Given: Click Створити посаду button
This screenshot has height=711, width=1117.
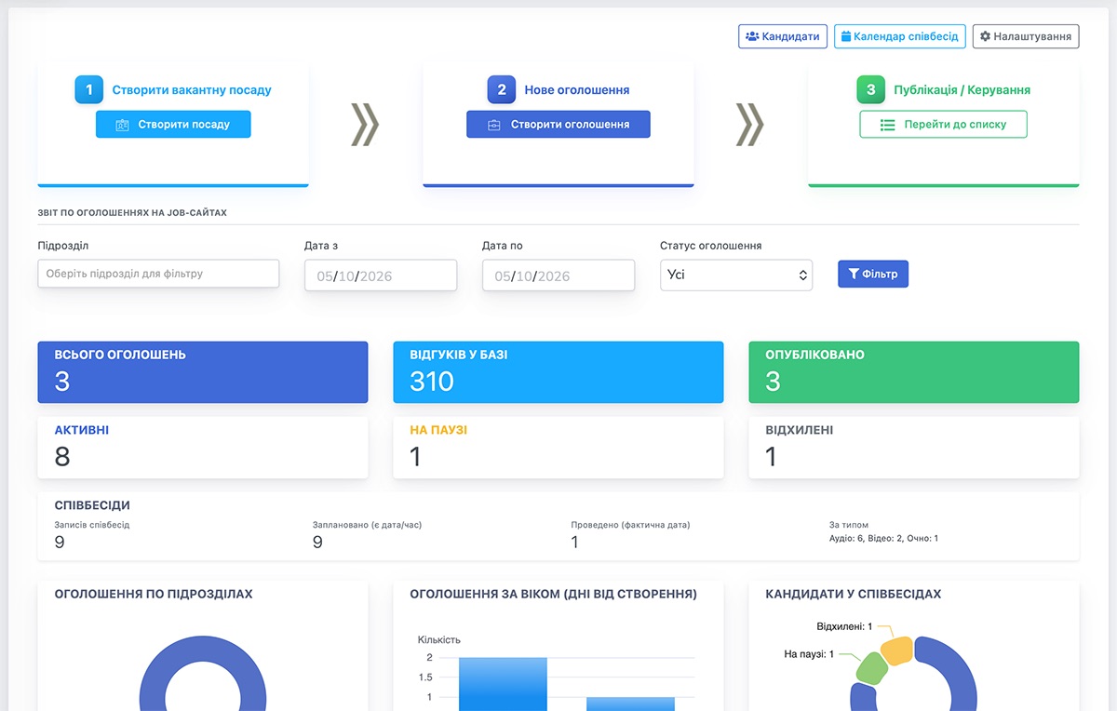Looking at the screenshot, I should pyautogui.click(x=173, y=124).
